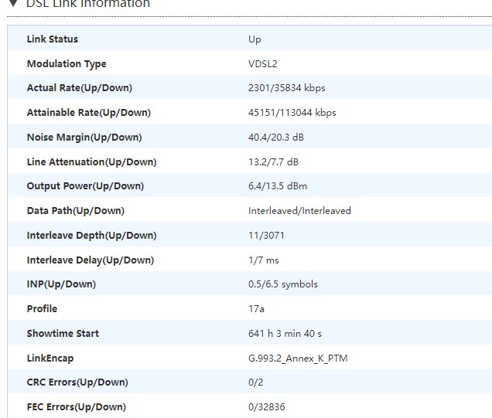The width and height of the screenshot is (492, 418).
Task: Click the '11/3071' depth value
Action: coord(266,236)
